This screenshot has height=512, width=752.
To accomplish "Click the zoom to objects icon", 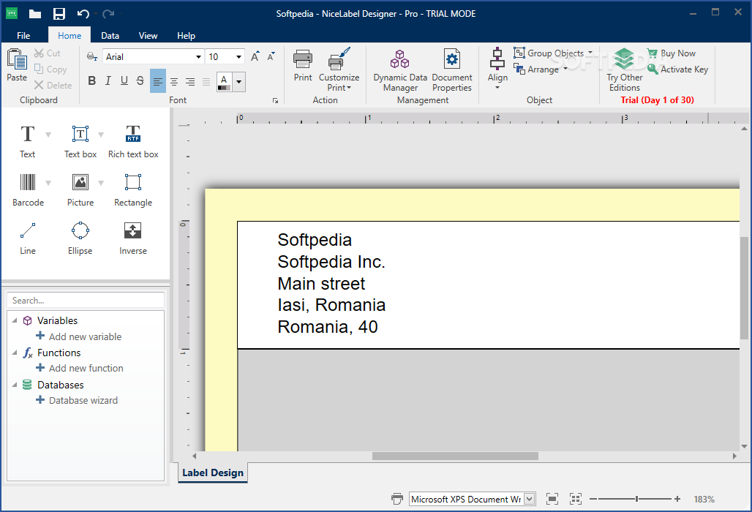I will (x=576, y=499).
